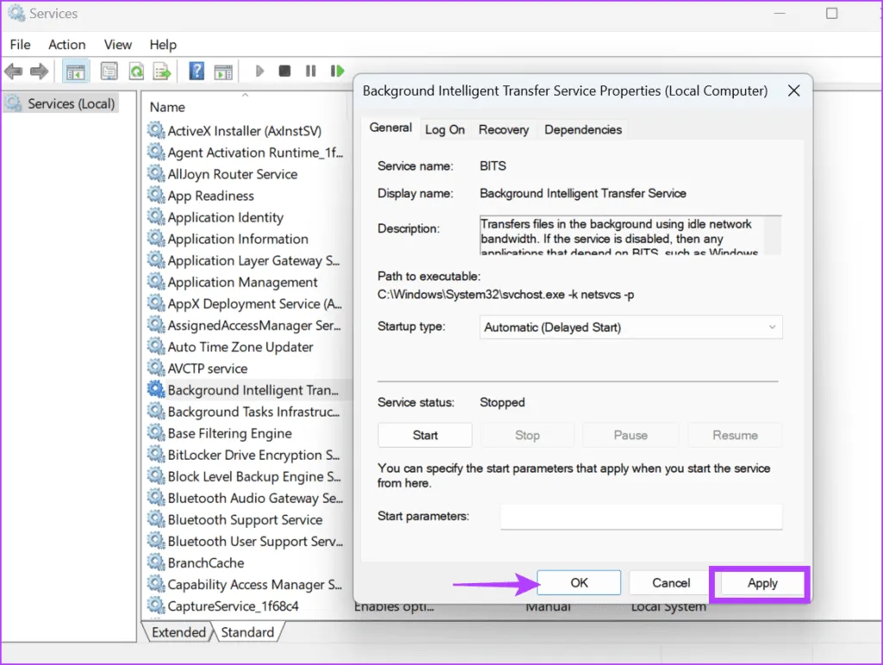
Task: Click the Show/Hide Console Tree toolbar icon
Action: tap(76, 72)
